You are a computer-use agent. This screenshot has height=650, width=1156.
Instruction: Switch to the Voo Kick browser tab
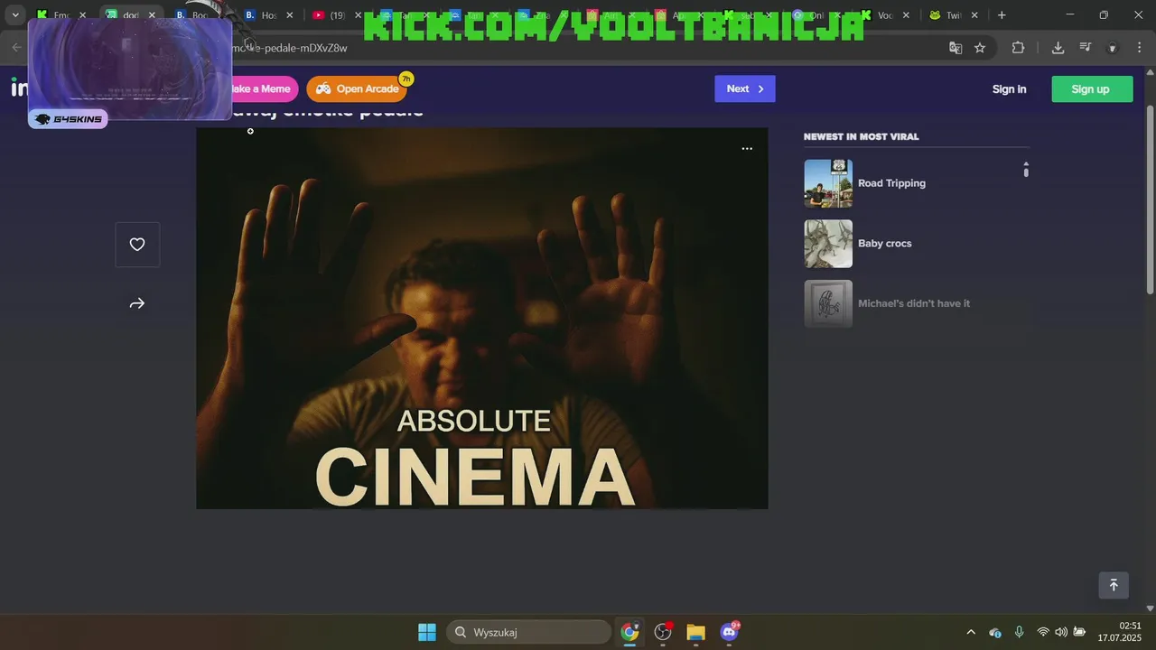click(883, 15)
